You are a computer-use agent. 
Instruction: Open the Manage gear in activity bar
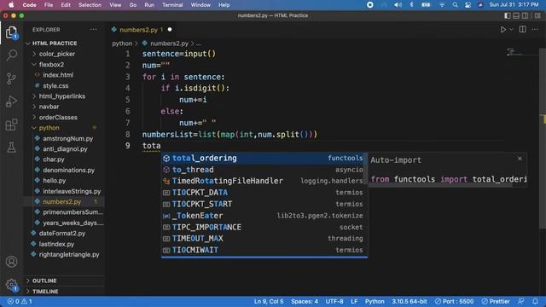[x=11, y=284]
